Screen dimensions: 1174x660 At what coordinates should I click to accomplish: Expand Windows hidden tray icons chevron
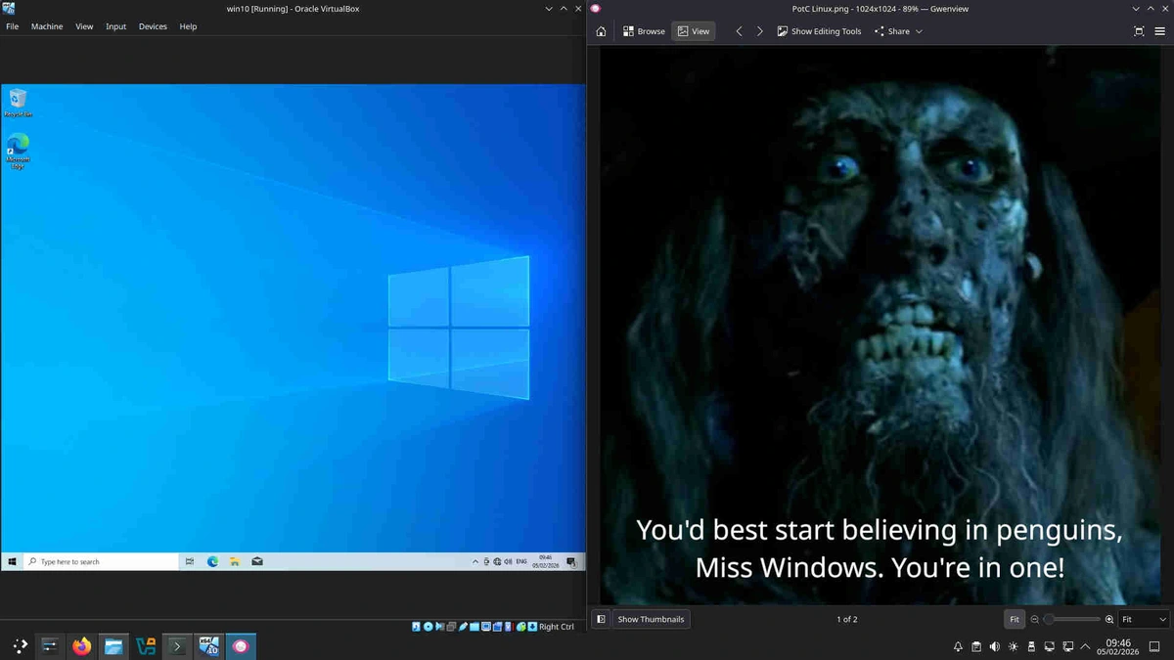point(475,562)
